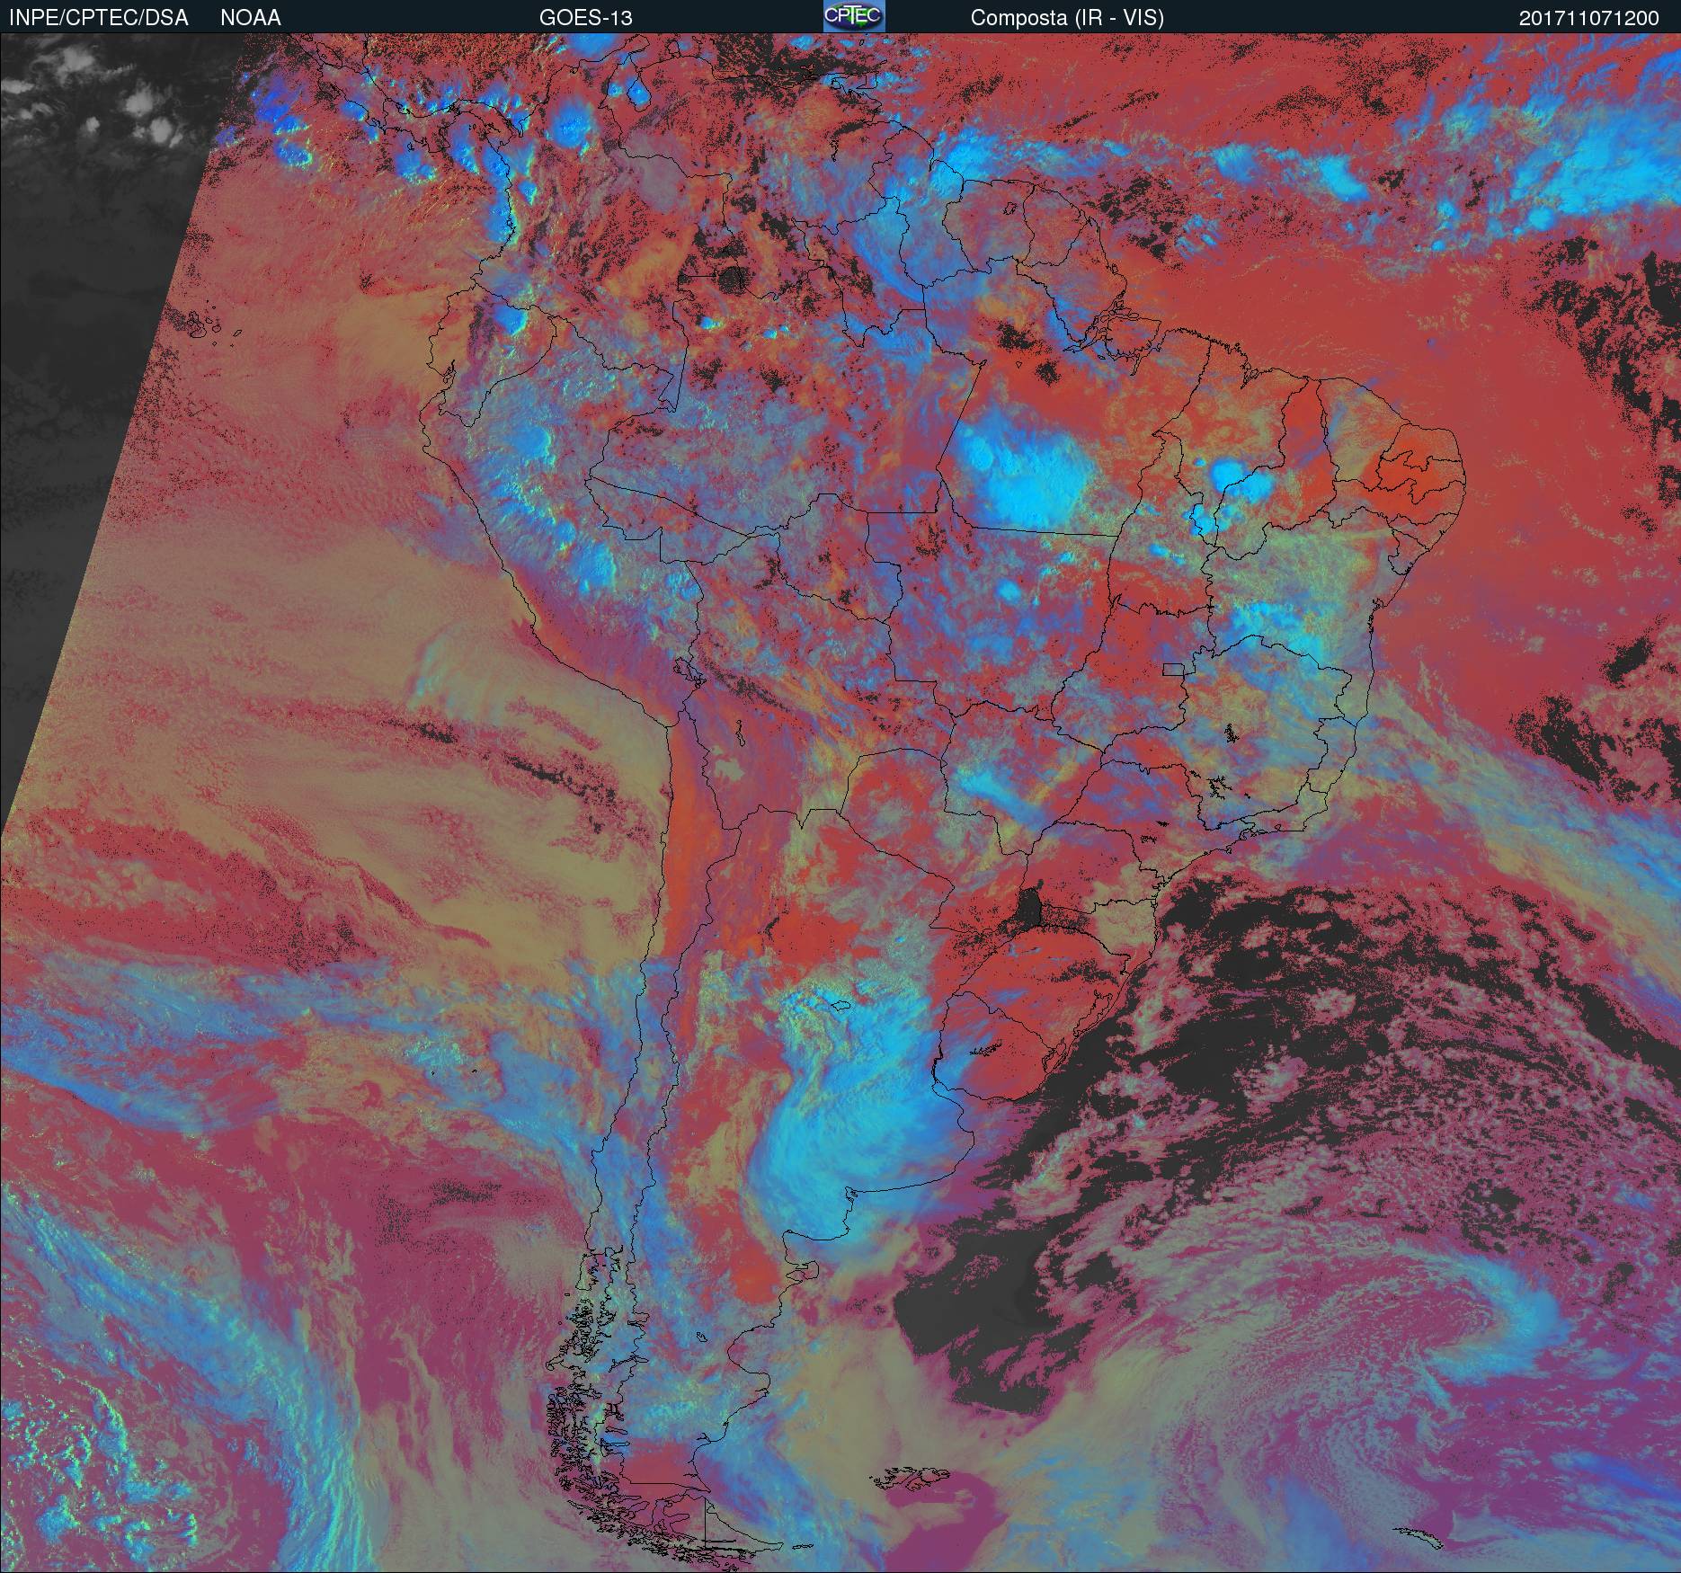The image size is (1681, 1573).
Task: Select the INPE/CPTEC/DSA header text
Action: tap(99, 18)
